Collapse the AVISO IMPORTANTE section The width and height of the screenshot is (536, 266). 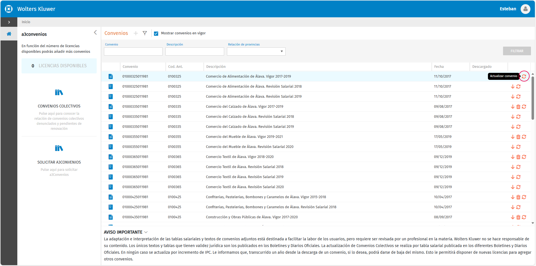click(x=146, y=232)
